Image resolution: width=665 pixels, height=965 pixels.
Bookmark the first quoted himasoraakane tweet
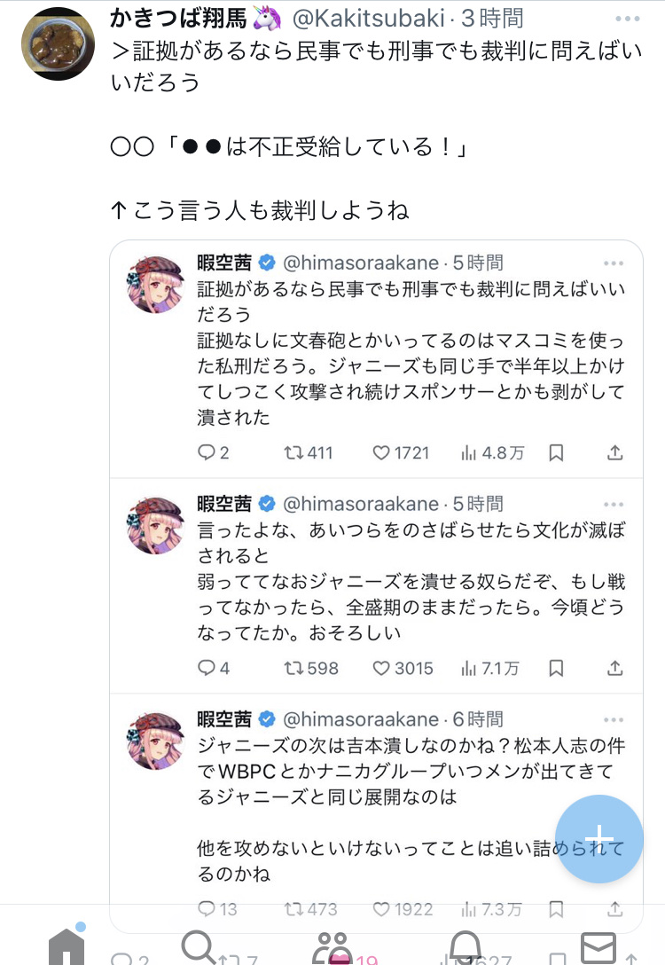pos(556,452)
